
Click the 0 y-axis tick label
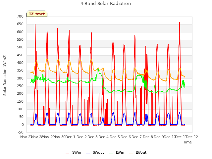23,125
